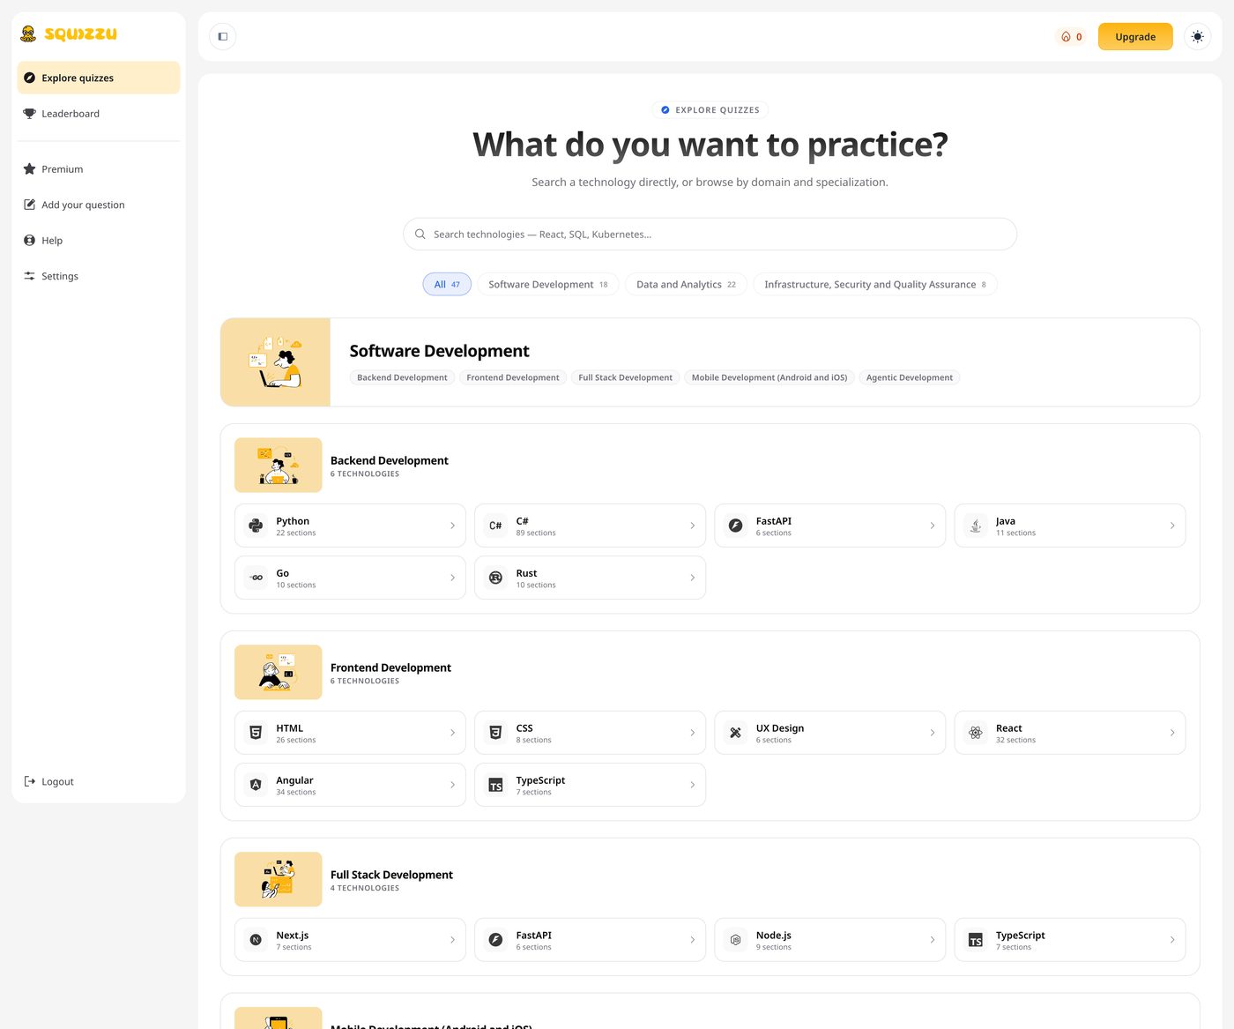Image resolution: width=1234 pixels, height=1029 pixels.
Task: Open the Help page
Action: tap(99, 241)
